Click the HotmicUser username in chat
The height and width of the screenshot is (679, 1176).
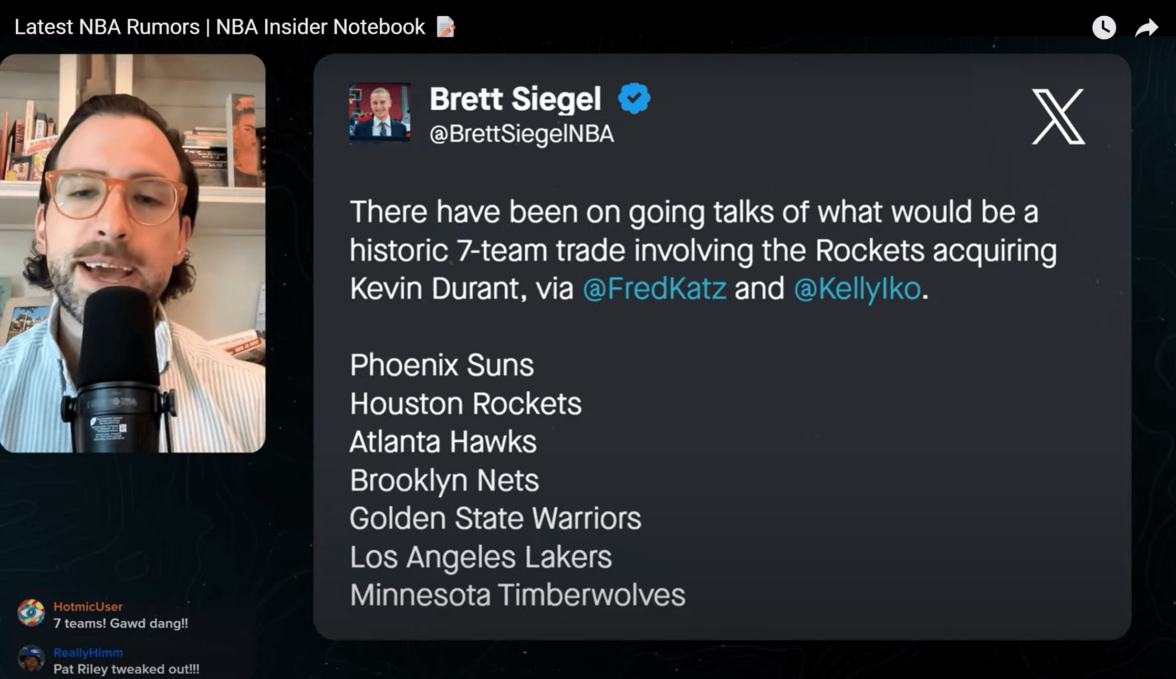tap(88, 607)
